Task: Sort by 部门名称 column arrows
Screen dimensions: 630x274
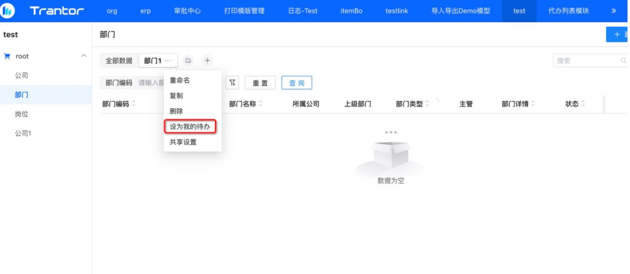Action: [x=260, y=104]
